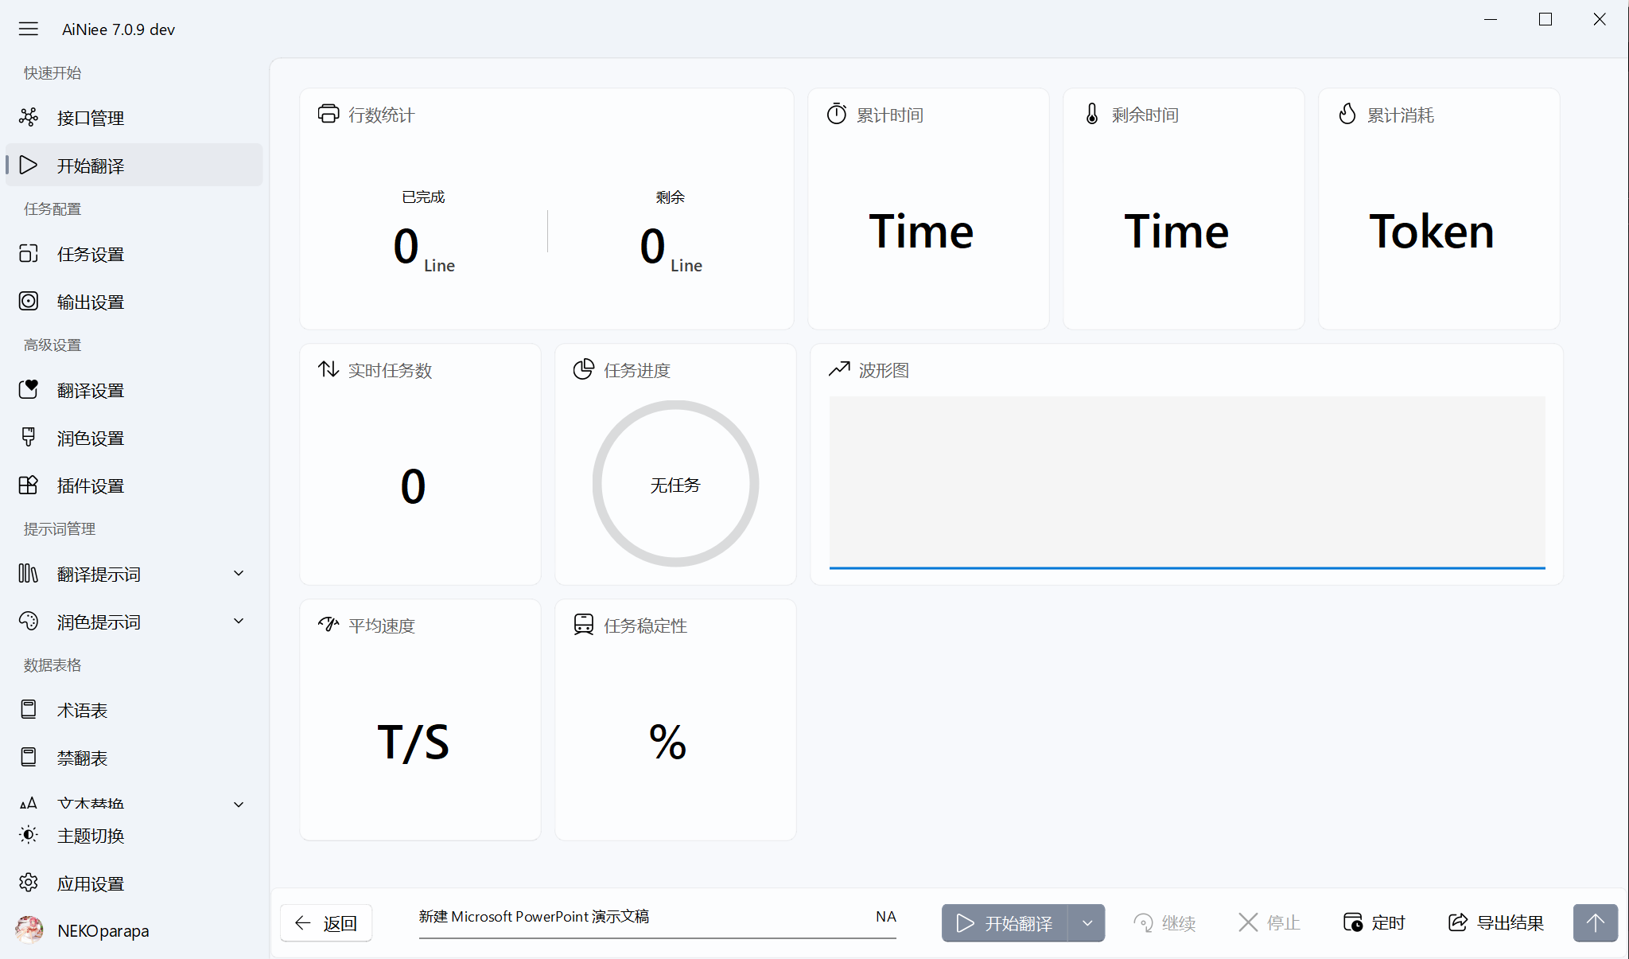The height and width of the screenshot is (959, 1629).
Task: Open 插件设置 plugin settings
Action: click(90, 485)
